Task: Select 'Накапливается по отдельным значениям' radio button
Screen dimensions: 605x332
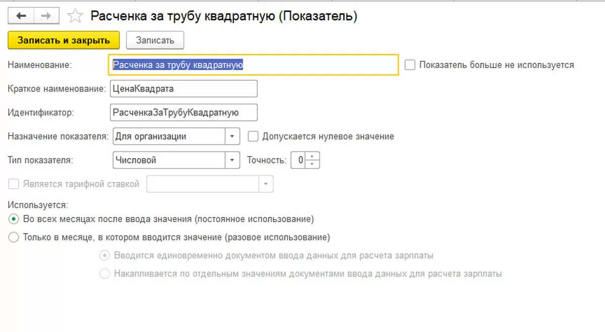Action: click(105, 274)
